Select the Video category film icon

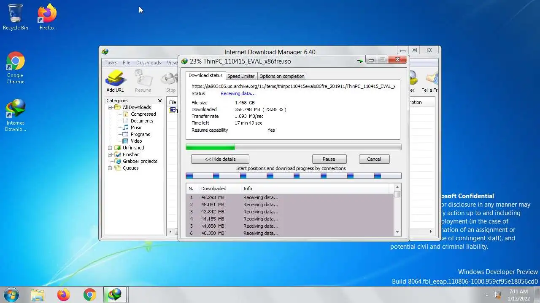pyautogui.click(x=126, y=141)
